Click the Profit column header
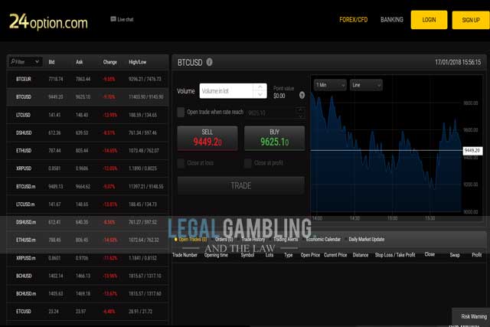 pos(476,255)
